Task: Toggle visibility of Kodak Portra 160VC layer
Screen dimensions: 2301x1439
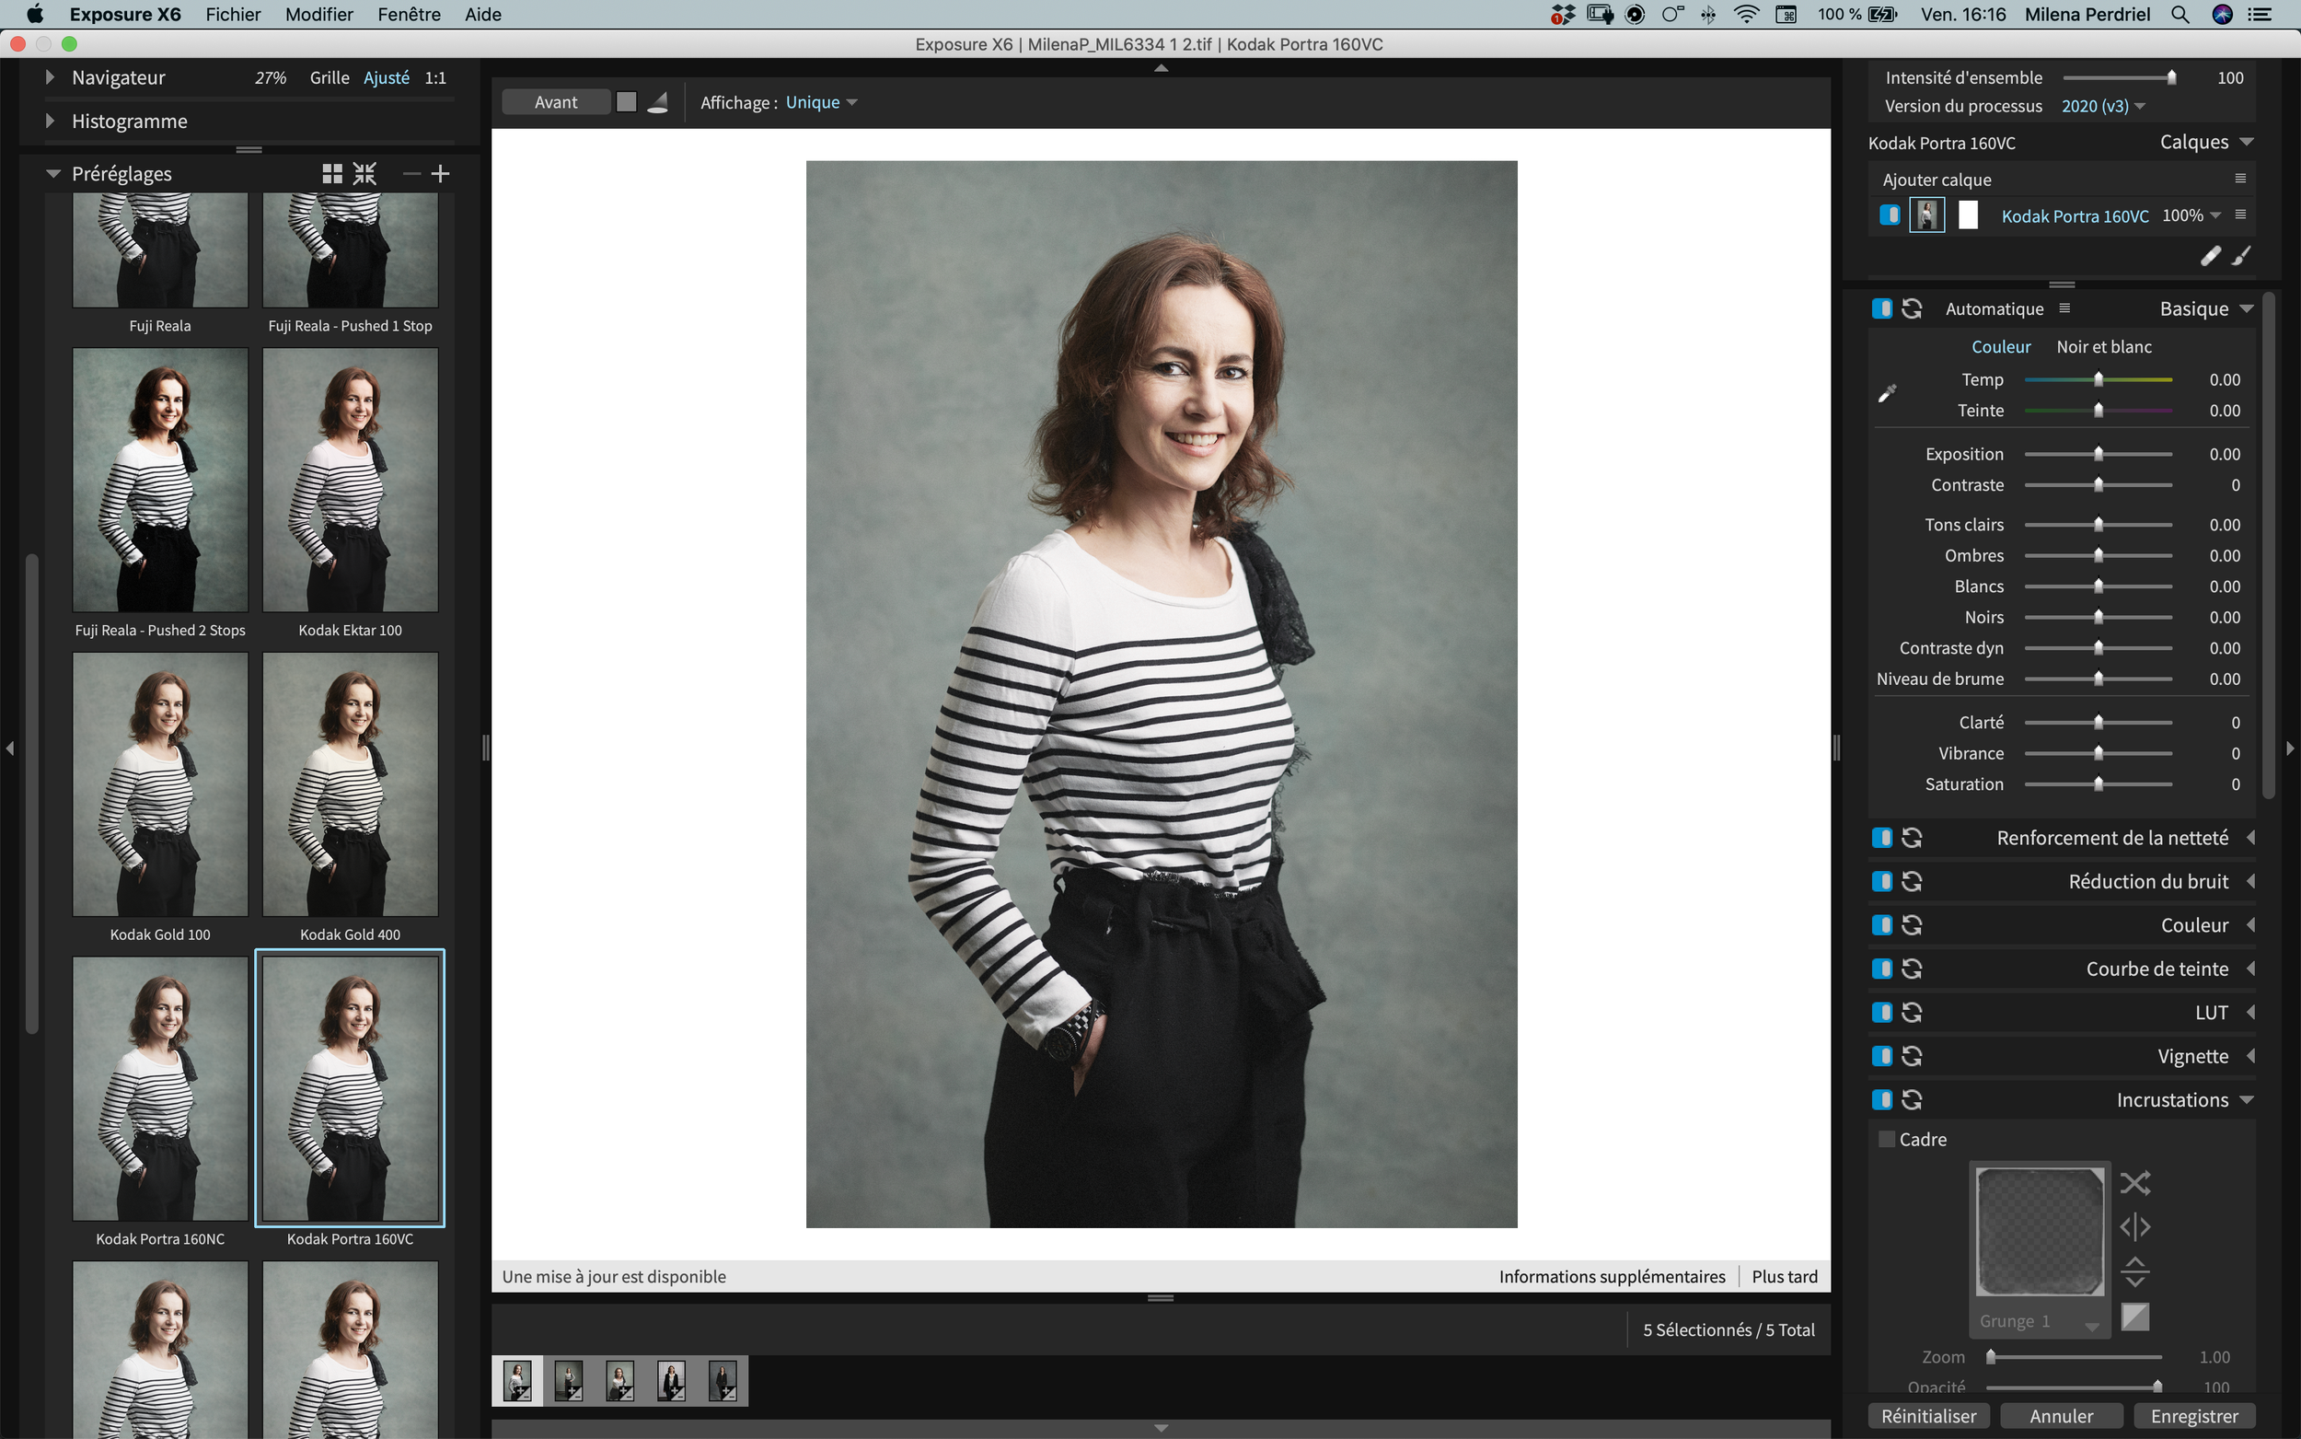Action: [x=1890, y=215]
